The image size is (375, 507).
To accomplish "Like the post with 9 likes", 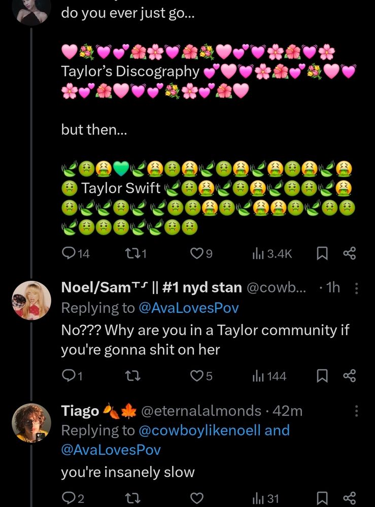I will (195, 253).
